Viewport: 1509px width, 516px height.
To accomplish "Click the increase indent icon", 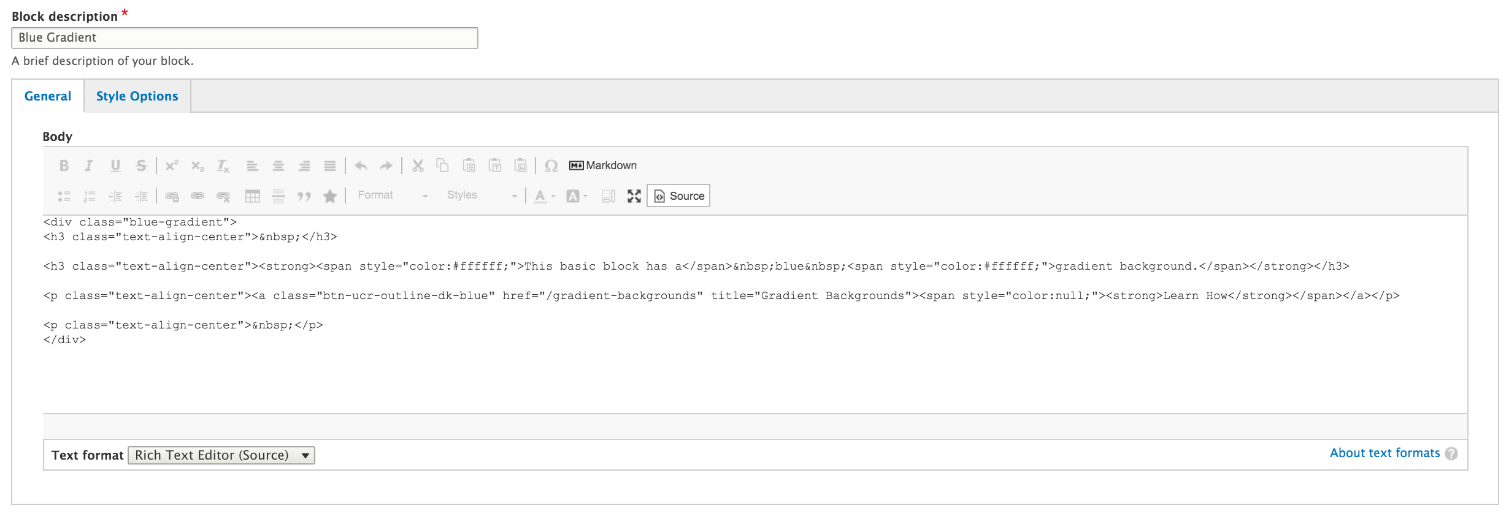I will click(x=141, y=196).
